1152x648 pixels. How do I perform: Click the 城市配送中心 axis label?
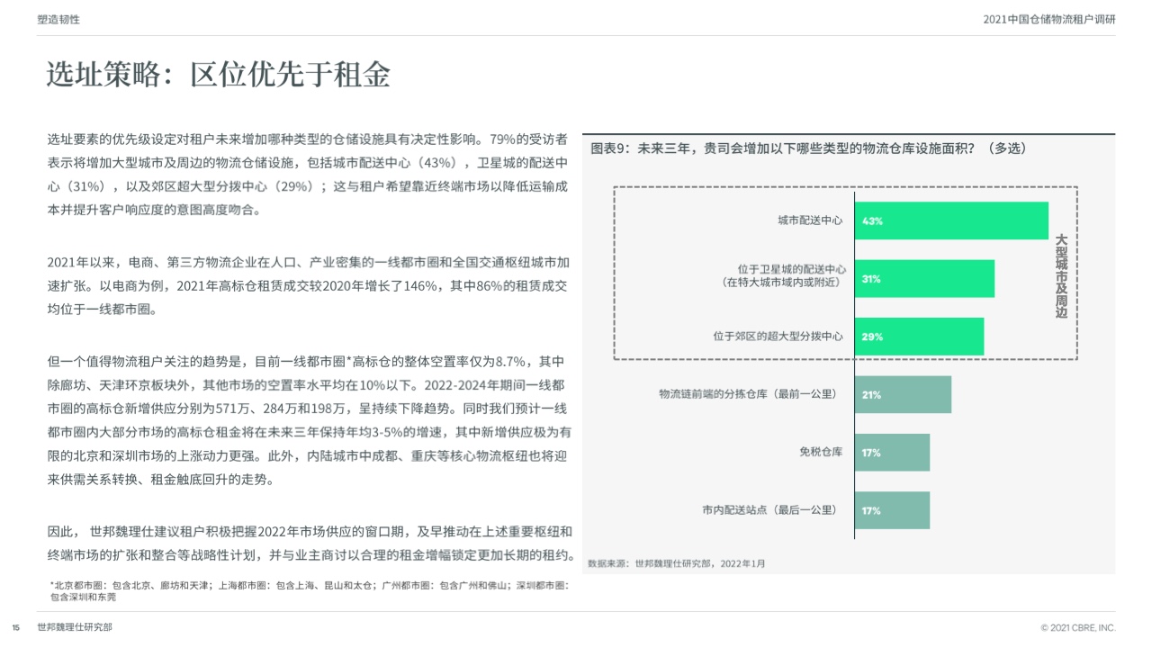[x=810, y=220]
